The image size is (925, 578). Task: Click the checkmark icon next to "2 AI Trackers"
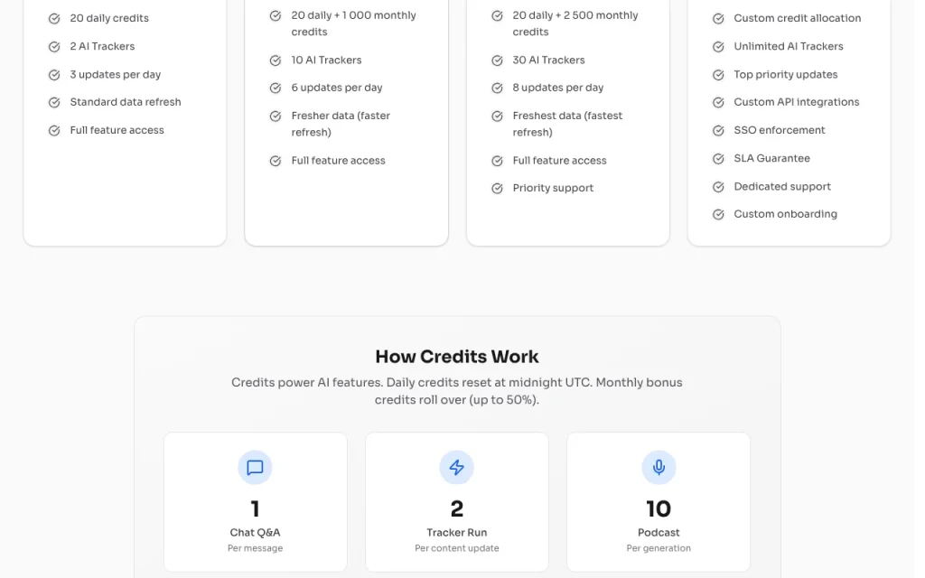[x=54, y=47]
